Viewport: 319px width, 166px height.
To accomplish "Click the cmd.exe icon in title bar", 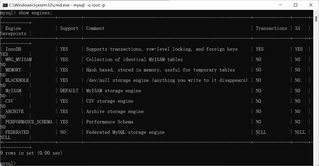I will 5,5.
